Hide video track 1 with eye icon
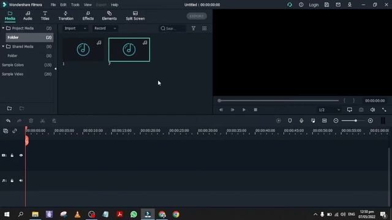The width and height of the screenshot is (392, 220). [x=21, y=155]
